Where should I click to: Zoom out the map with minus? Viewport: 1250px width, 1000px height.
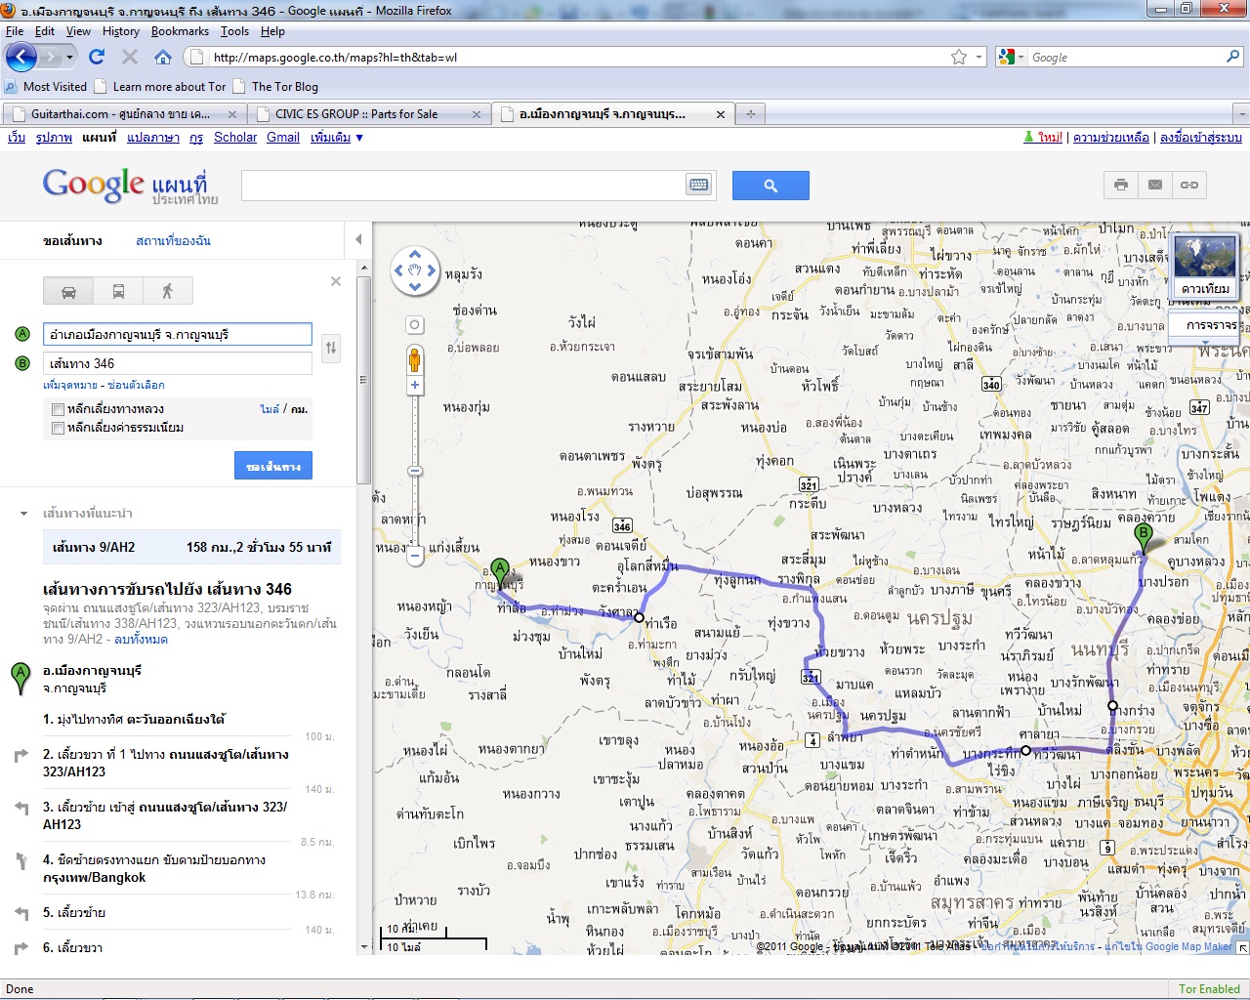coord(415,557)
